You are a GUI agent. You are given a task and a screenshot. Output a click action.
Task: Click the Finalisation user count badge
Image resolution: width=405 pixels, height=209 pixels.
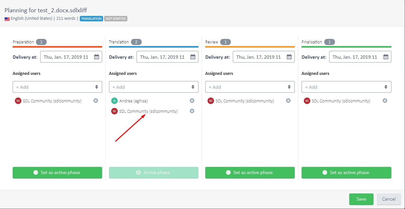(x=329, y=42)
